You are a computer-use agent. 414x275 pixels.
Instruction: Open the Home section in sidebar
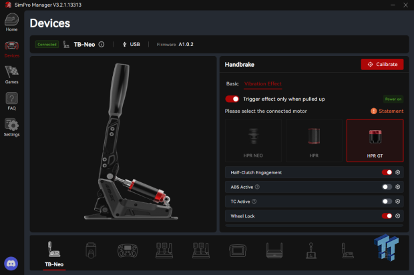coord(11,23)
